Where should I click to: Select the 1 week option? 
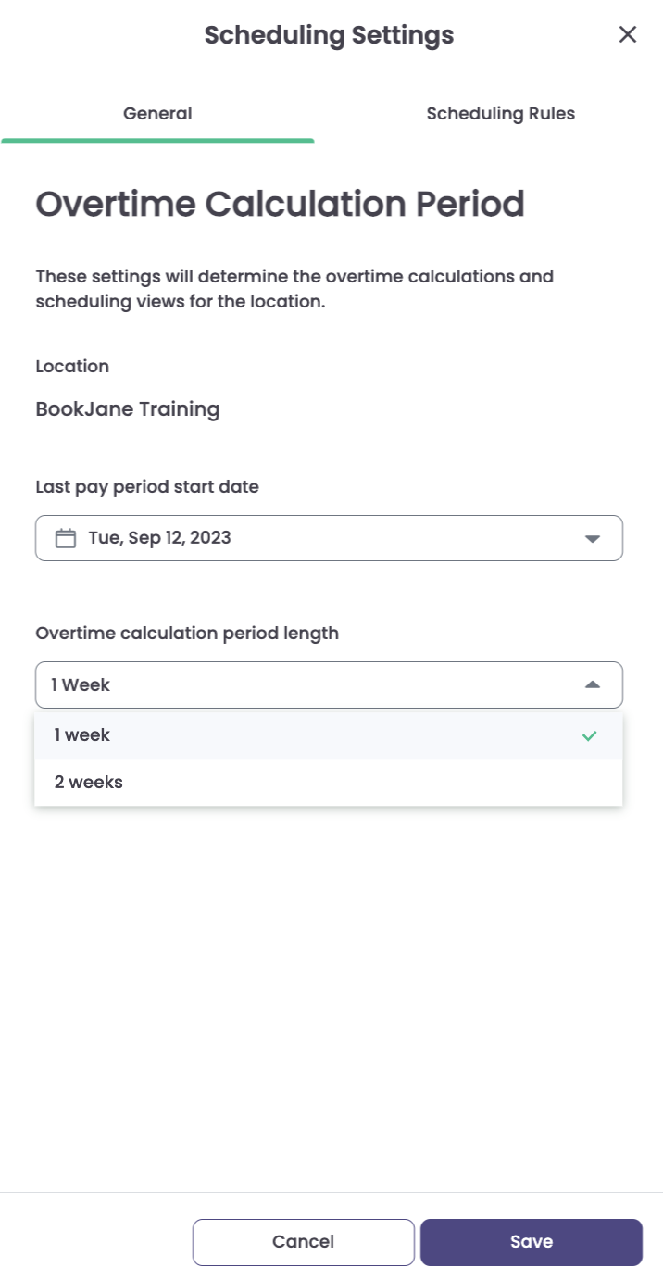pyautogui.click(x=81, y=735)
